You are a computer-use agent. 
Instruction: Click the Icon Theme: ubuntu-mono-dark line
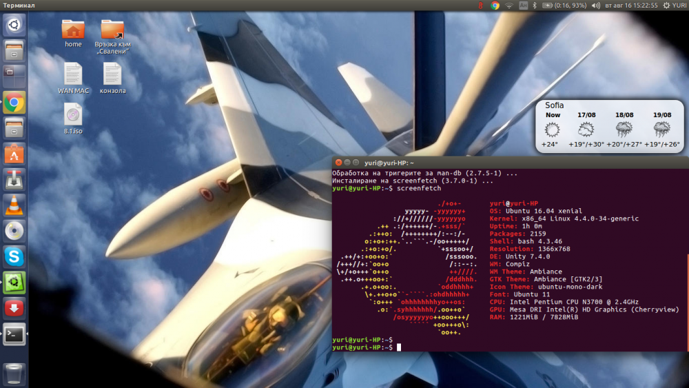[x=546, y=287]
